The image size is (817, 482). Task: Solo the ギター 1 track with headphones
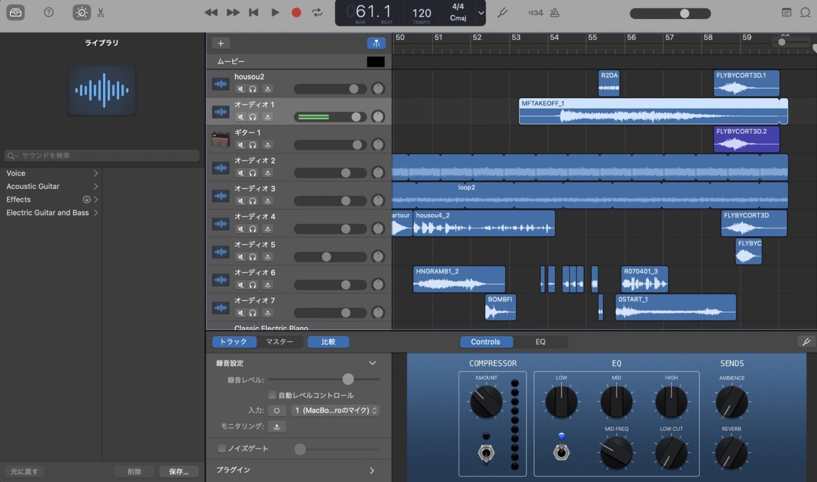(253, 145)
